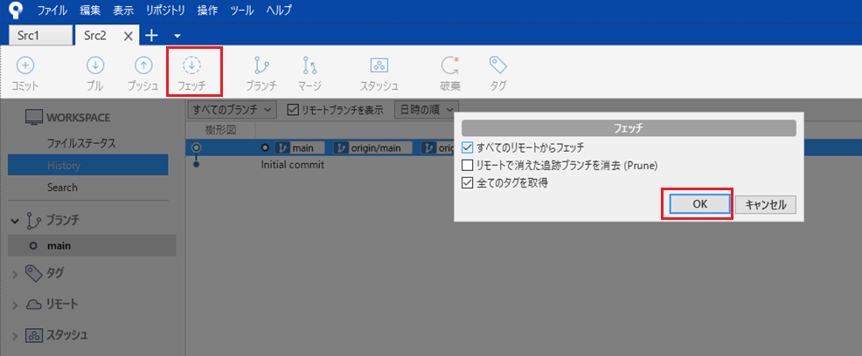Open the すべてのブランチ dropdown
This screenshot has width=862, height=356.
[232, 110]
